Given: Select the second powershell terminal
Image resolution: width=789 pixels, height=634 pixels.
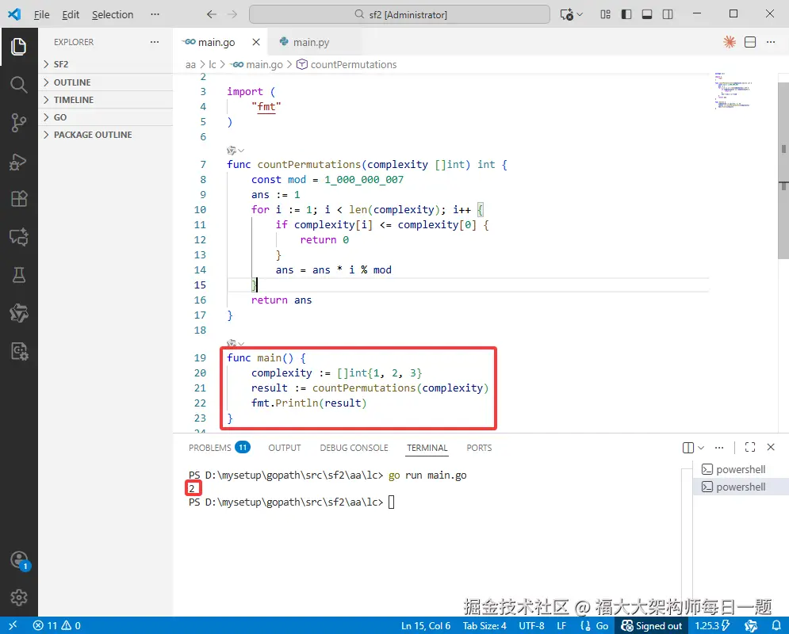Looking at the screenshot, I should click(x=740, y=487).
